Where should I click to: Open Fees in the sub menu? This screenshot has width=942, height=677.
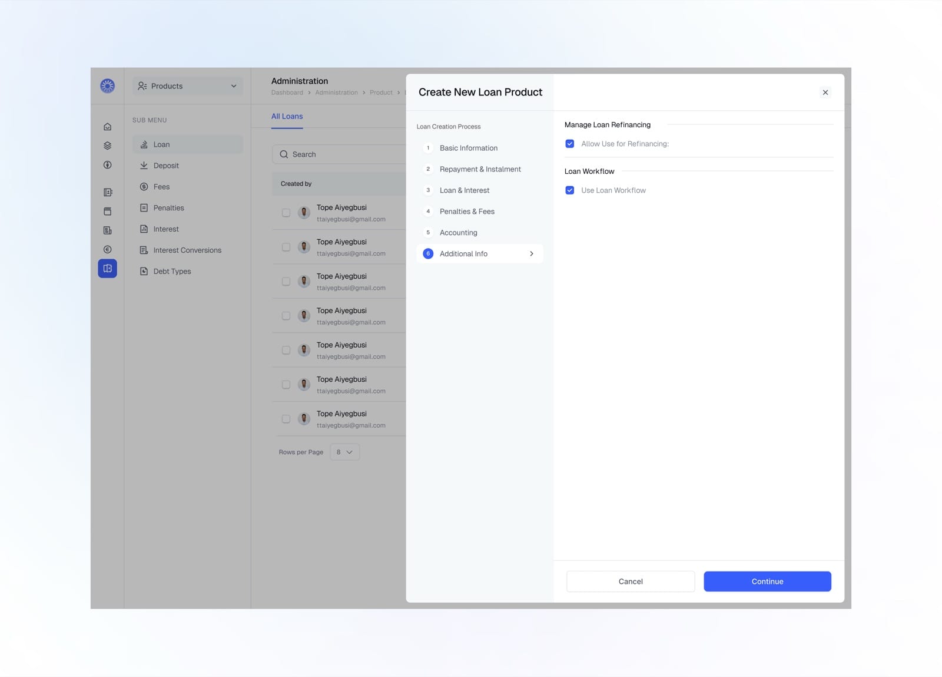click(187, 187)
